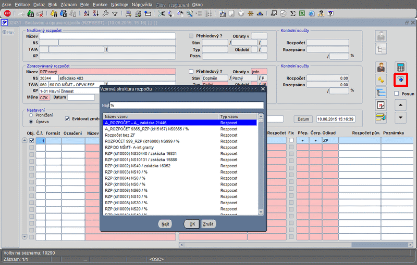Open the Záznam menu

coord(70,4)
